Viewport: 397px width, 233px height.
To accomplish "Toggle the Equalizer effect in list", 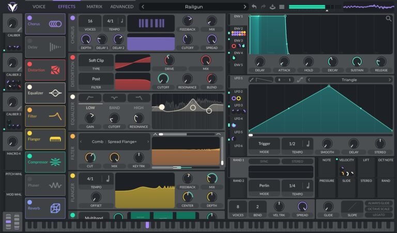I will pos(29,87).
